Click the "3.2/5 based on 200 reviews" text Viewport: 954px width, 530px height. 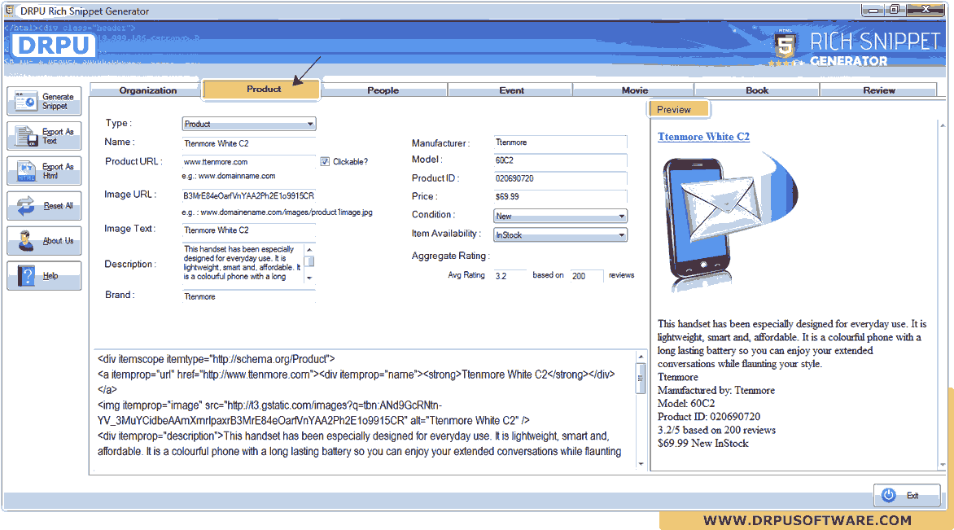coord(716,430)
